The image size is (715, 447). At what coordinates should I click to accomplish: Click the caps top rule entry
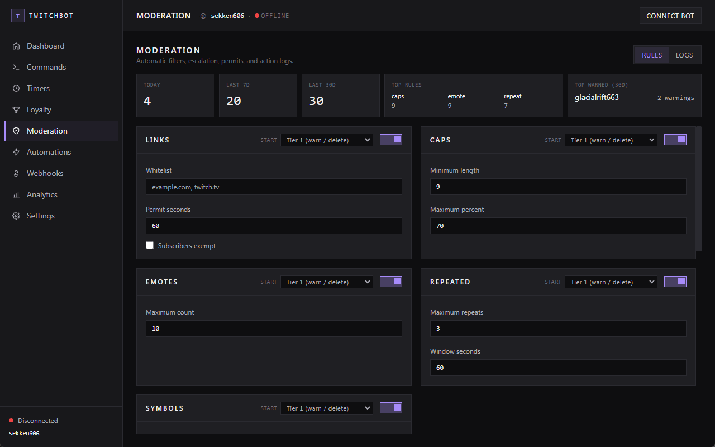398,101
